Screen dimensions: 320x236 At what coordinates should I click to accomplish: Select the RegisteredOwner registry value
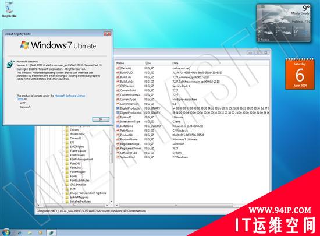[x=130, y=149]
